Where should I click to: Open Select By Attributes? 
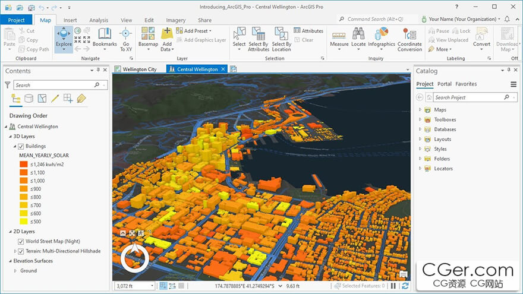259,39
